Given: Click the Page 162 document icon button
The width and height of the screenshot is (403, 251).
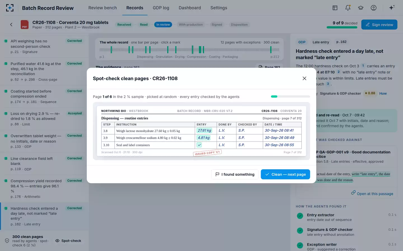Looking at the screenshot, I should coord(269,67).
